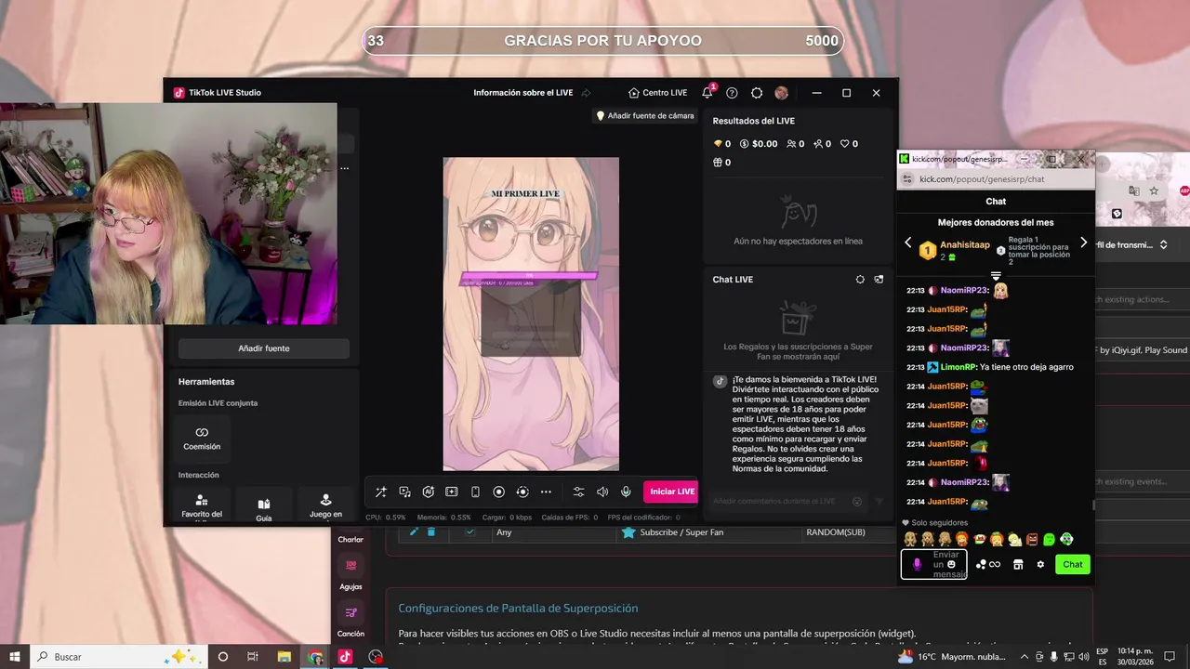Open the AI assistant tool in stream toolbar
The width and height of the screenshot is (1190, 669).
point(428,492)
